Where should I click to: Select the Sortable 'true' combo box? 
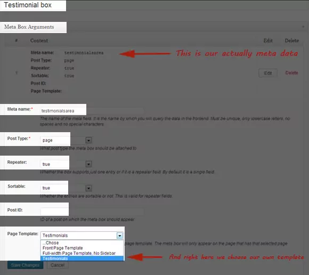pyautogui.click(x=66, y=188)
